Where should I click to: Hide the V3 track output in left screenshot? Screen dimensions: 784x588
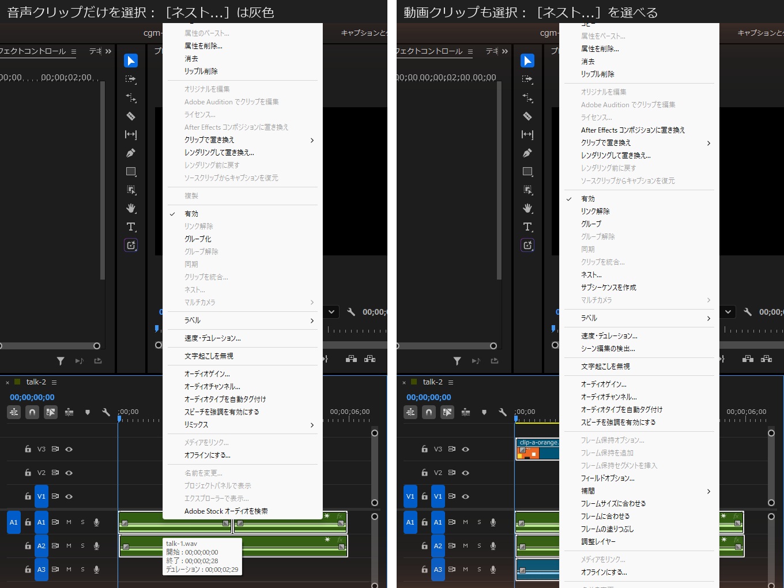tap(69, 448)
